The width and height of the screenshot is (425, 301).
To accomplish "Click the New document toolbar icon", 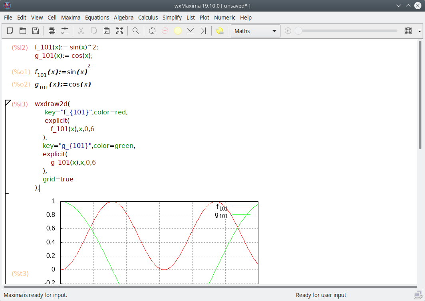I will 10,31.
